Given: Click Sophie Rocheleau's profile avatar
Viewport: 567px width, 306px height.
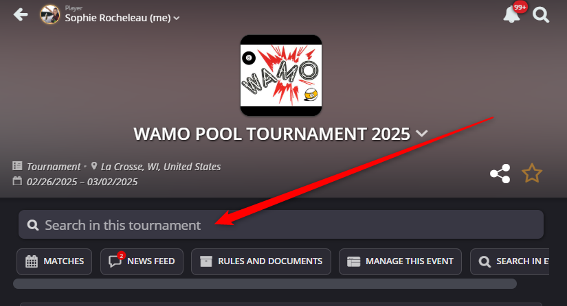Looking at the screenshot, I should click(x=50, y=14).
